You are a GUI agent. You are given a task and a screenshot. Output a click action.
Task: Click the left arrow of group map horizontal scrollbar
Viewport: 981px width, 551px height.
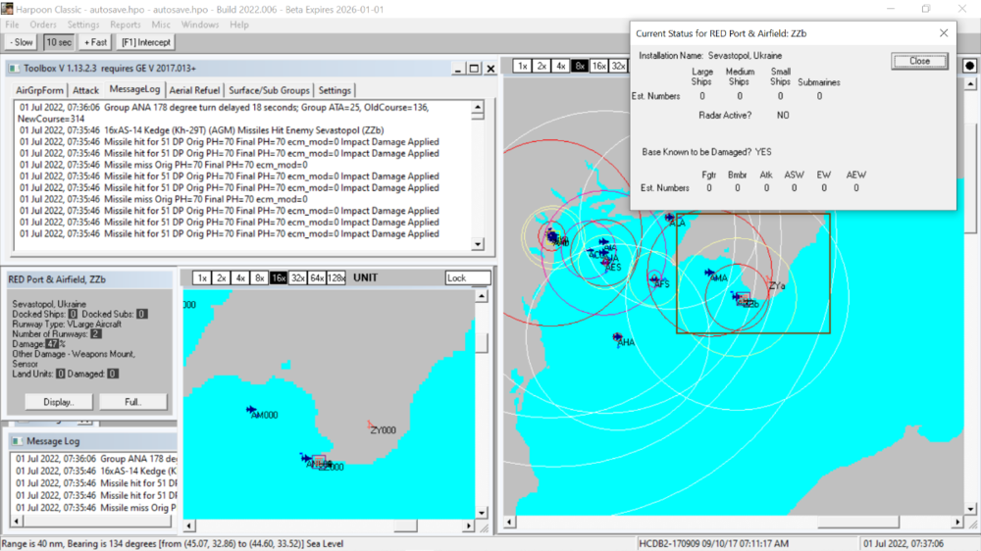(510, 522)
